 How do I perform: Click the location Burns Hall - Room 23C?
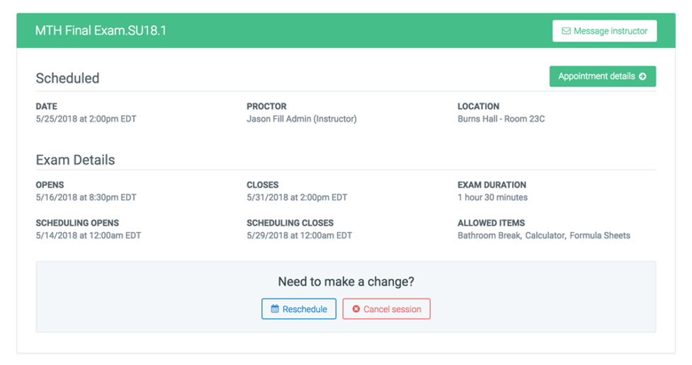pyautogui.click(x=501, y=119)
